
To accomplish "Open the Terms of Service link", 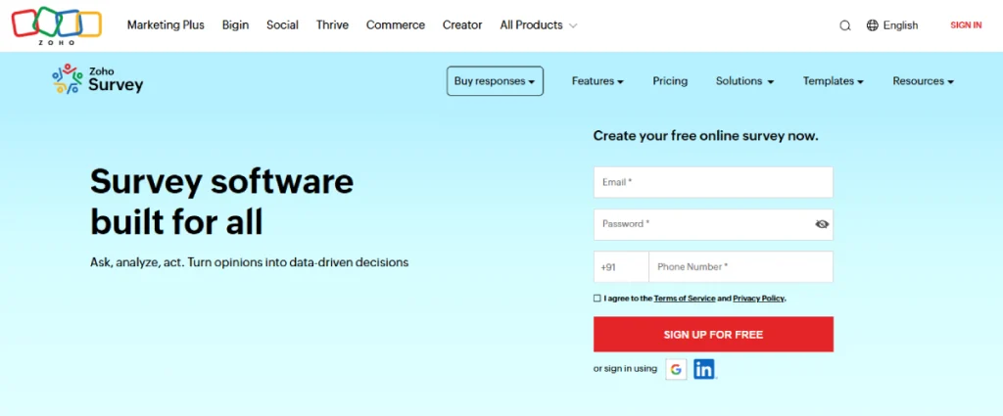I will pyautogui.click(x=685, y=299).
